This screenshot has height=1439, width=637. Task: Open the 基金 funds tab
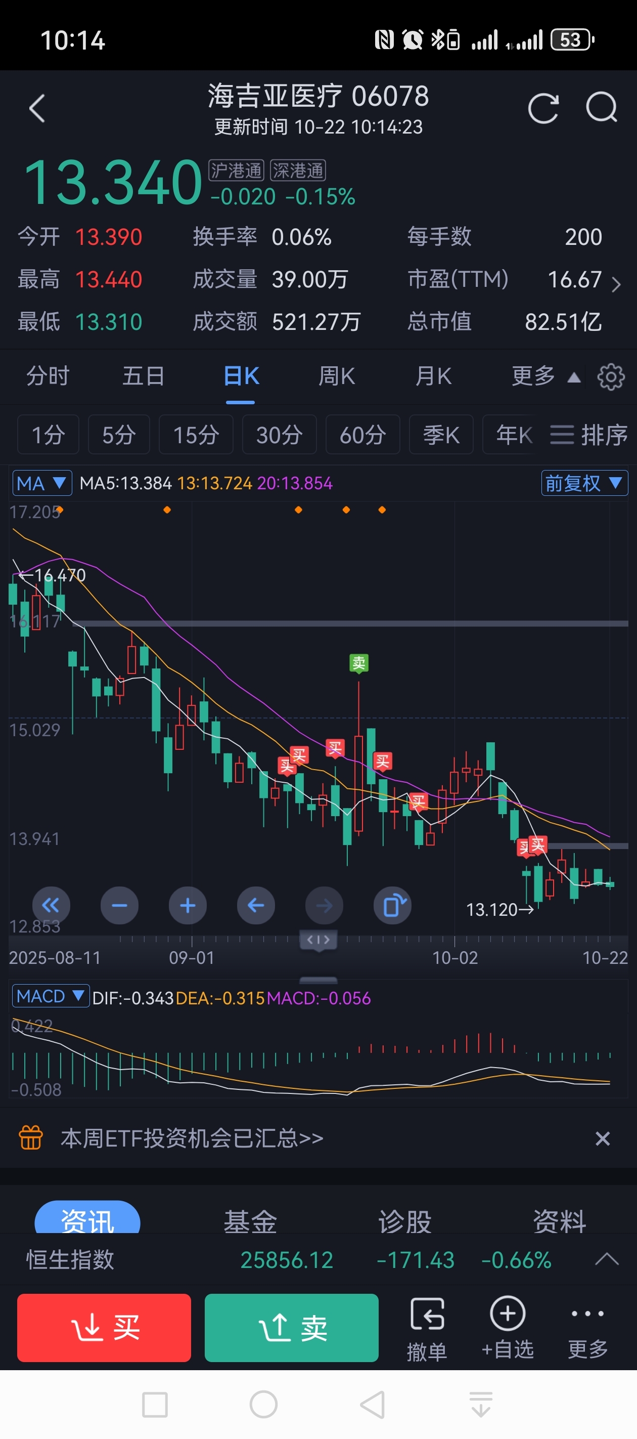point(250,1221)
